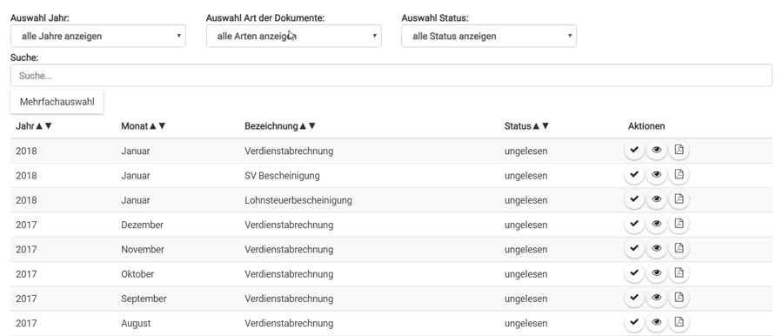This screenshot has width=783, height=336.
Task: View SV Bescheinigung with eye icon
Action: 657,174
